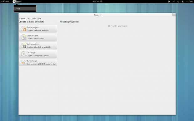
Task: Open the universal access accessibility icon
Action: click(169, 2)
